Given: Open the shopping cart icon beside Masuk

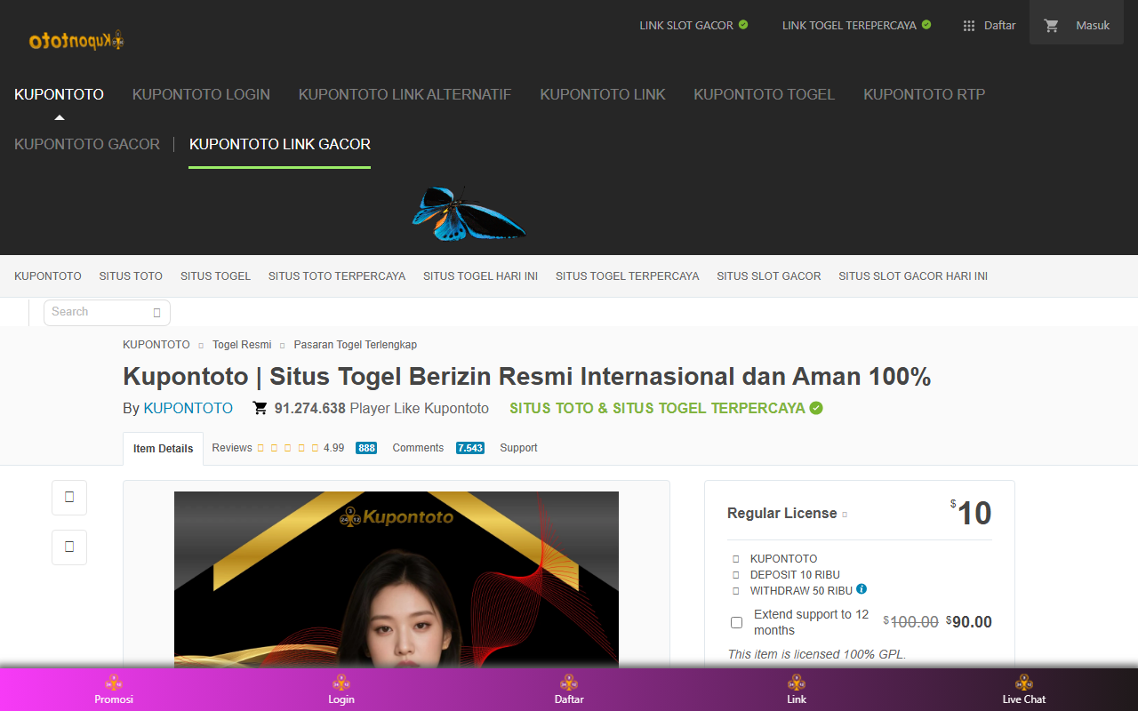Looking at the screenshot, I should pos(1052,26).
